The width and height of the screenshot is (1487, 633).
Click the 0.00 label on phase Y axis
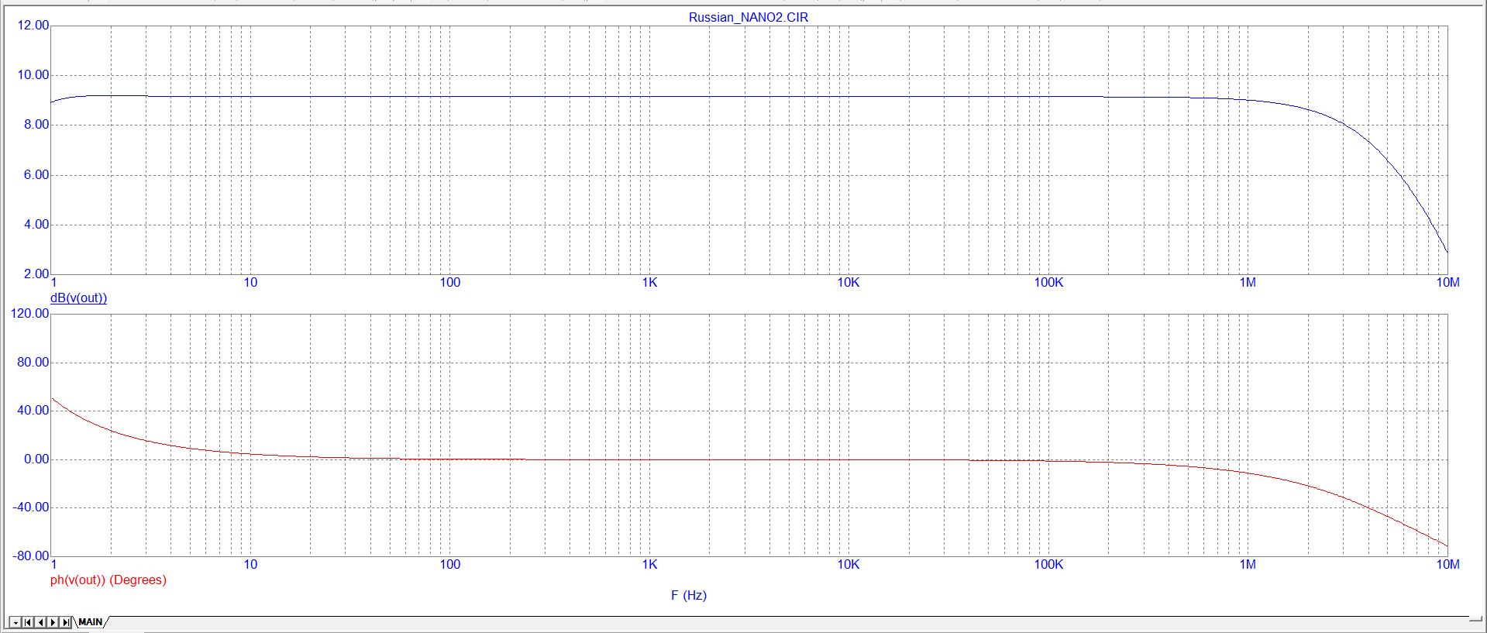(x=36, y=459)
